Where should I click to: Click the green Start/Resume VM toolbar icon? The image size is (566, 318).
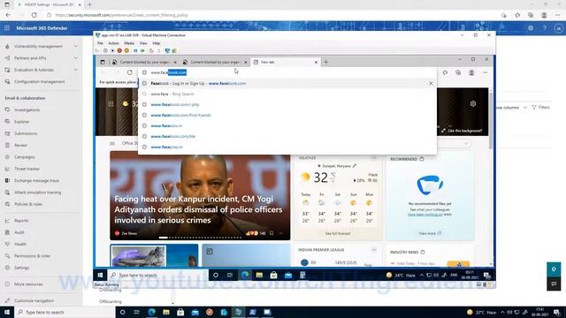[143, 51]
